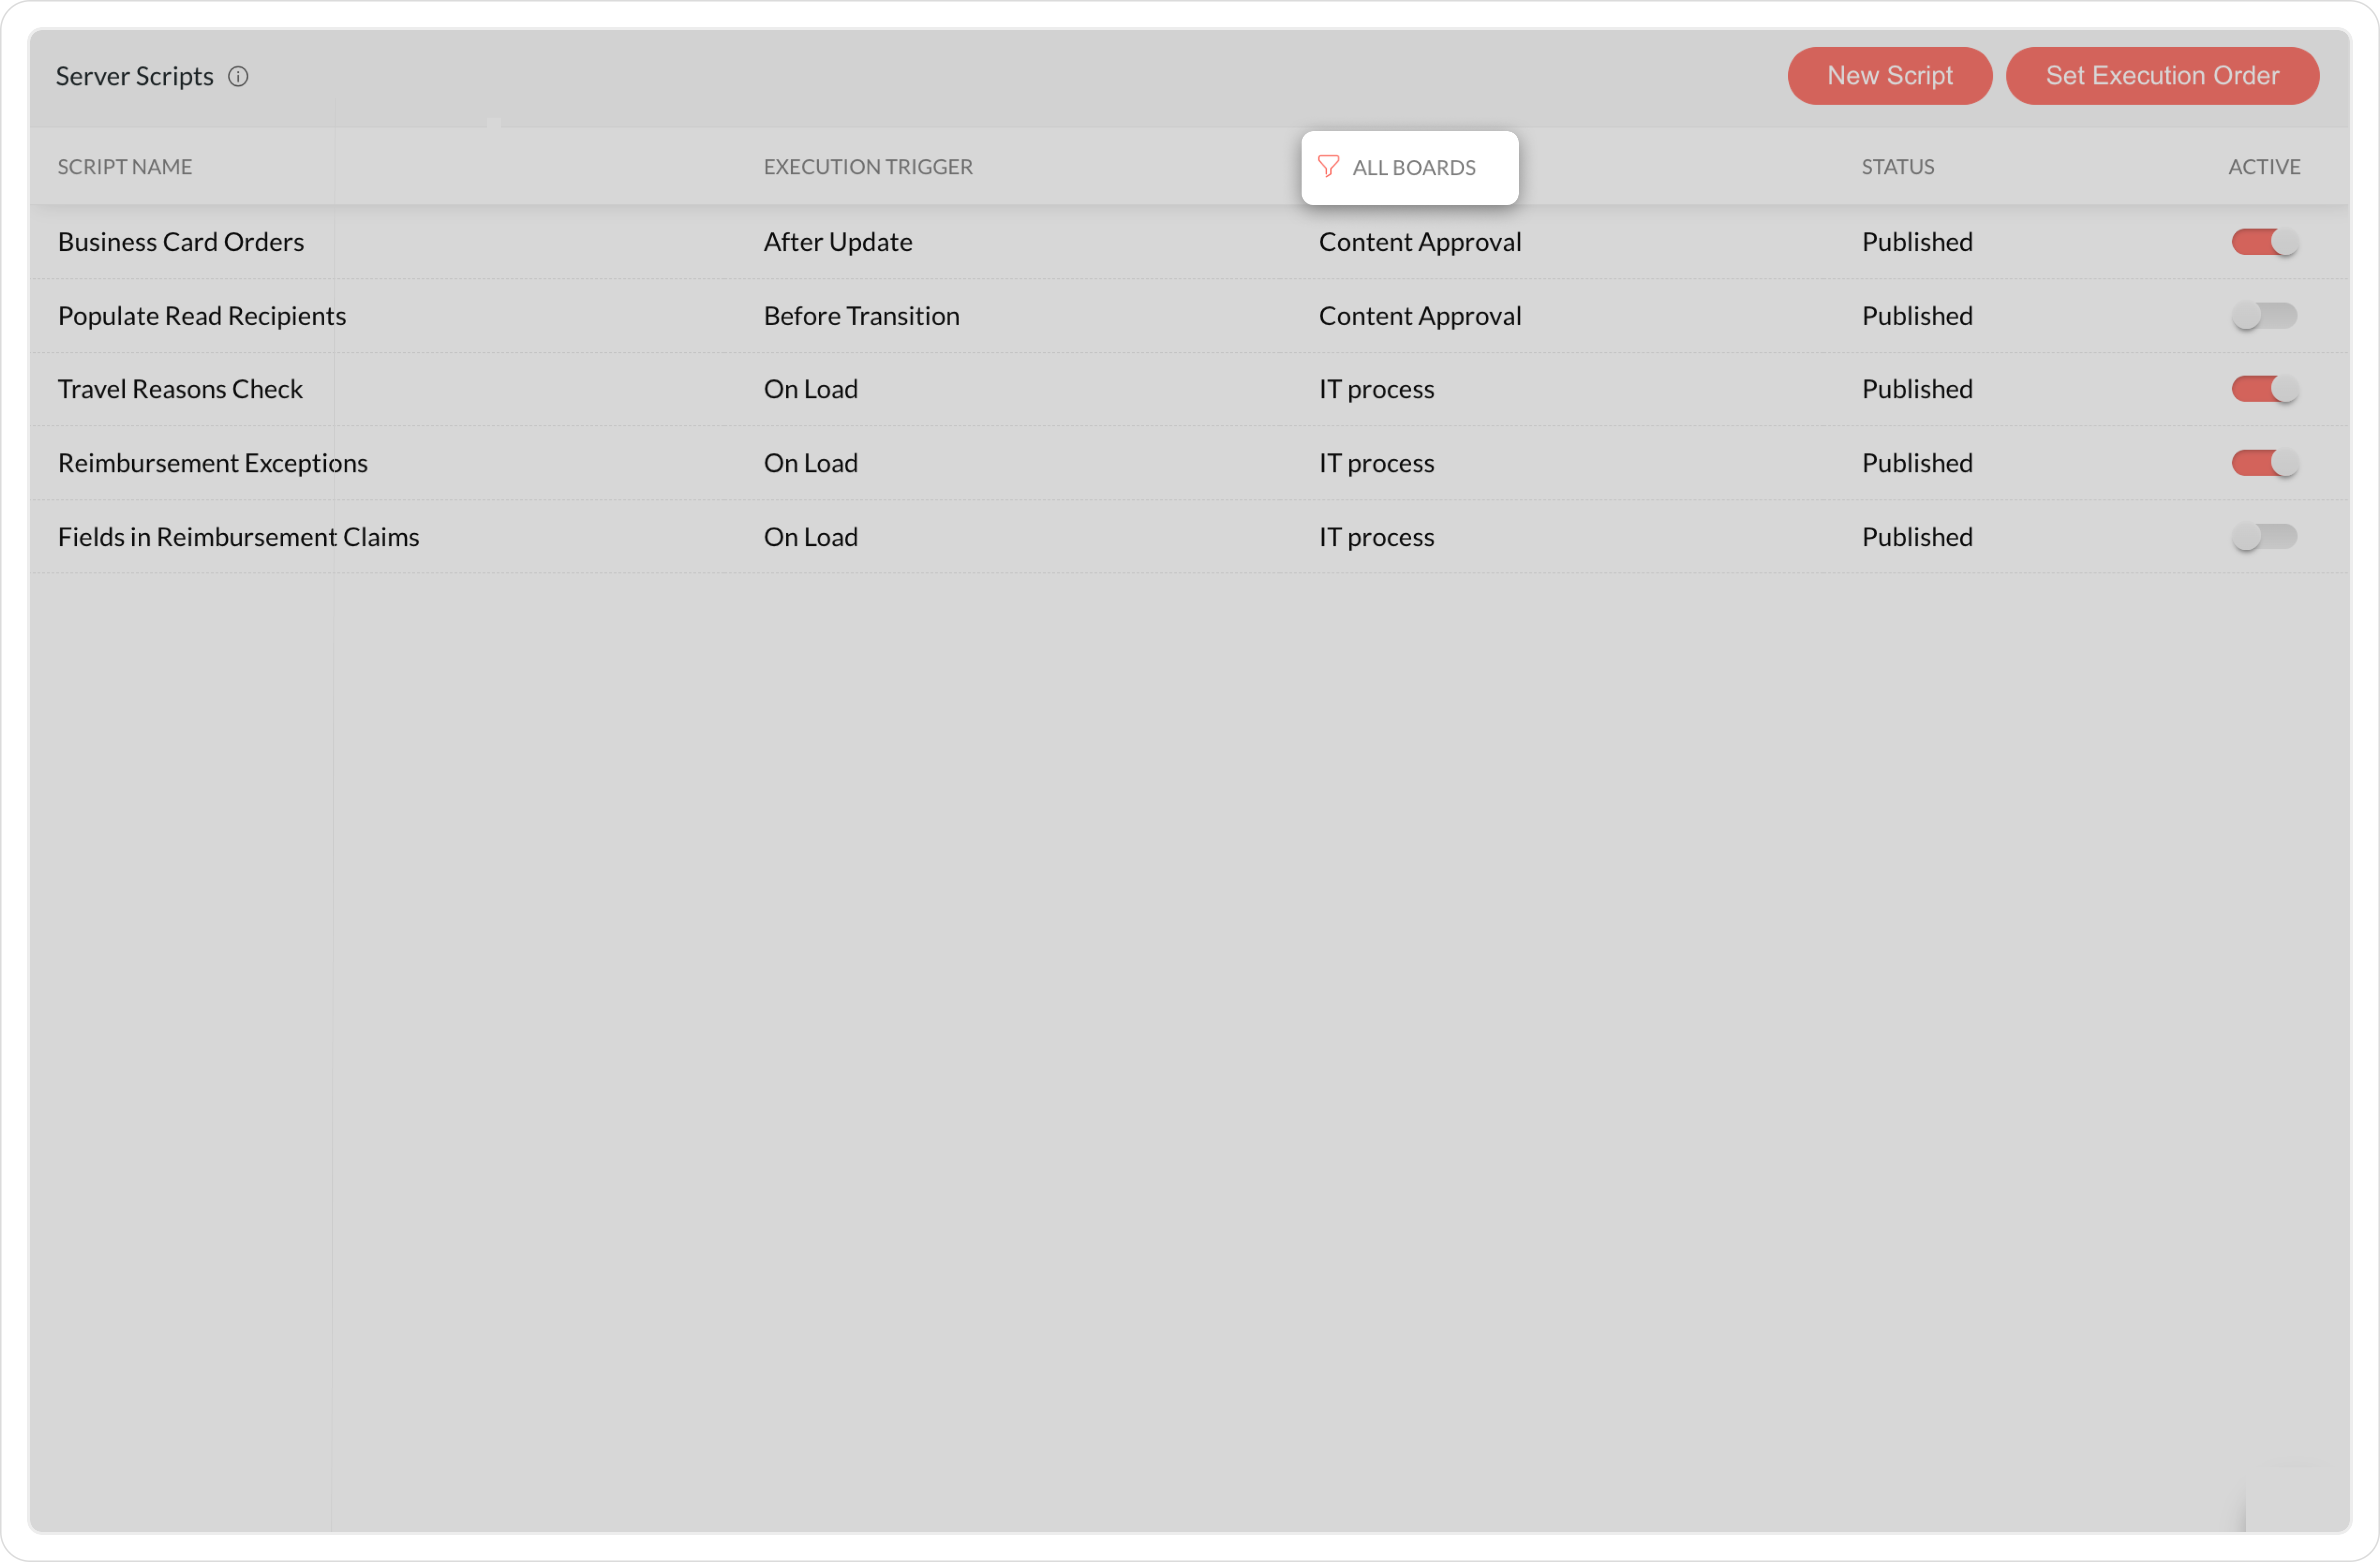
Task: Click the SCRIPT NAME column header
Action: tap(125, 167)
